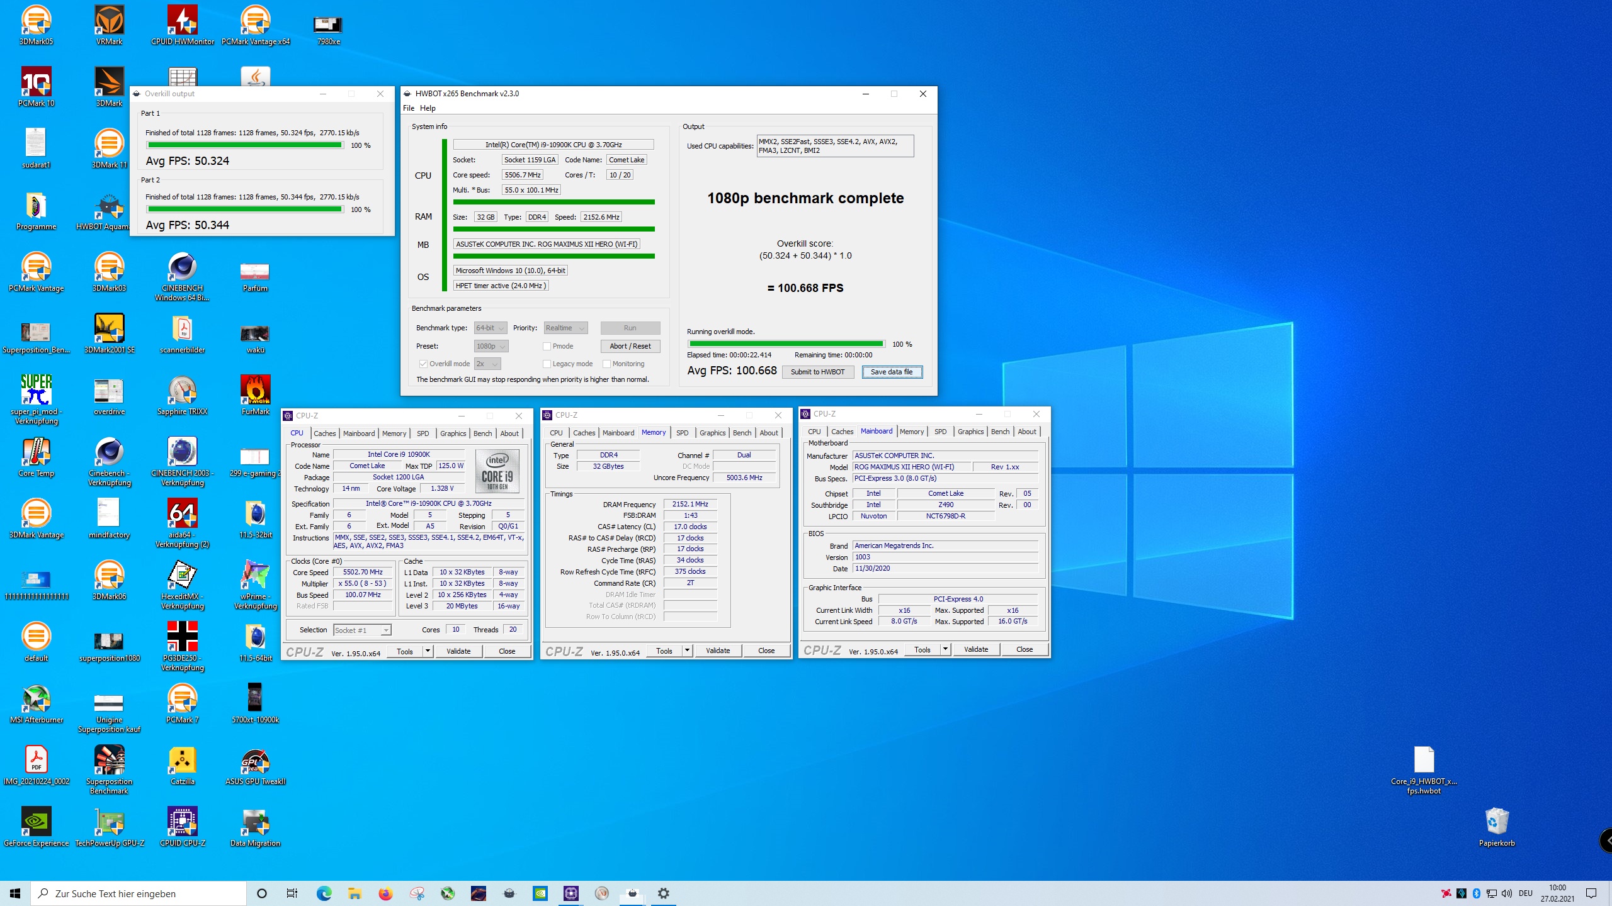Open the CPUID HWMonitor desktop icon
Screen dimensions: 1612x906
183,25
